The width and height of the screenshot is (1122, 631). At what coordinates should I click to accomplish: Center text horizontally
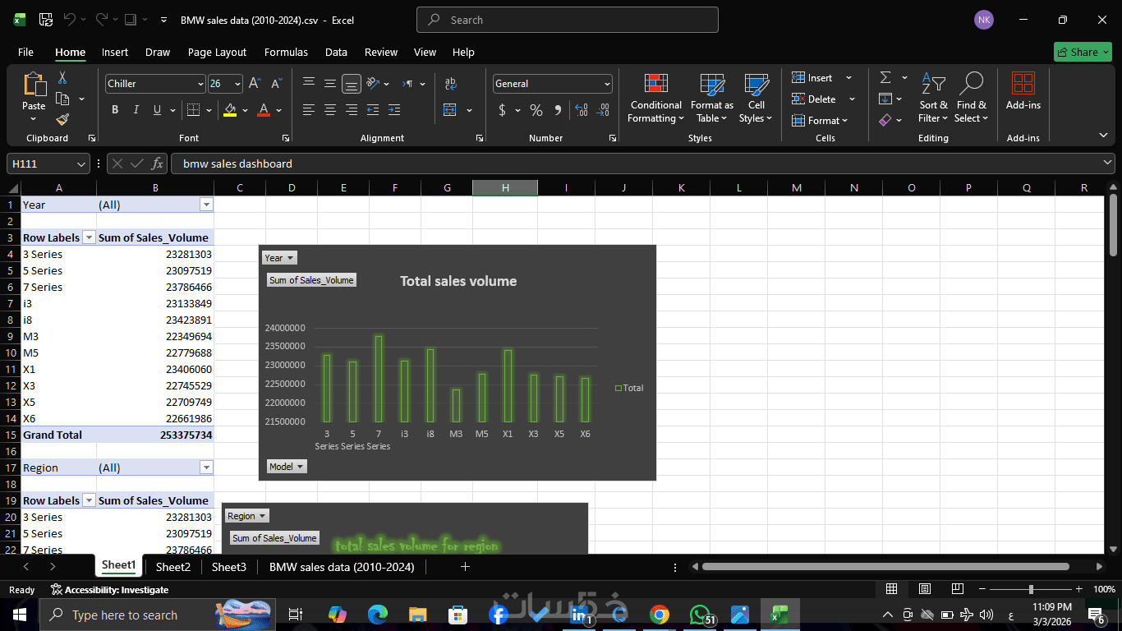pos(330,110)
